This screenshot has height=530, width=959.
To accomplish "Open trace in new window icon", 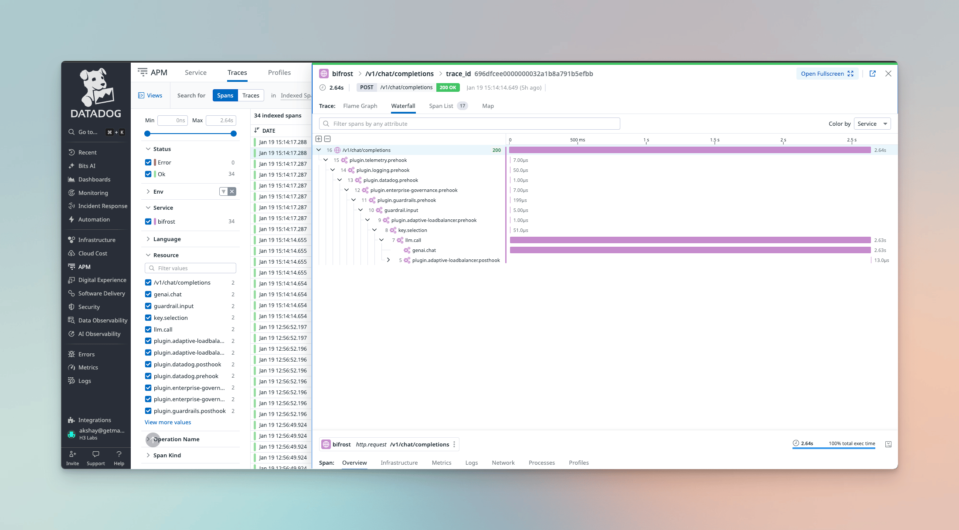I will tap(873, 74).
